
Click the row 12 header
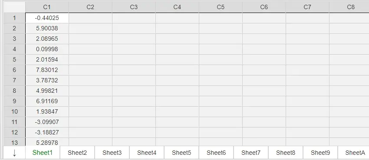14,133
